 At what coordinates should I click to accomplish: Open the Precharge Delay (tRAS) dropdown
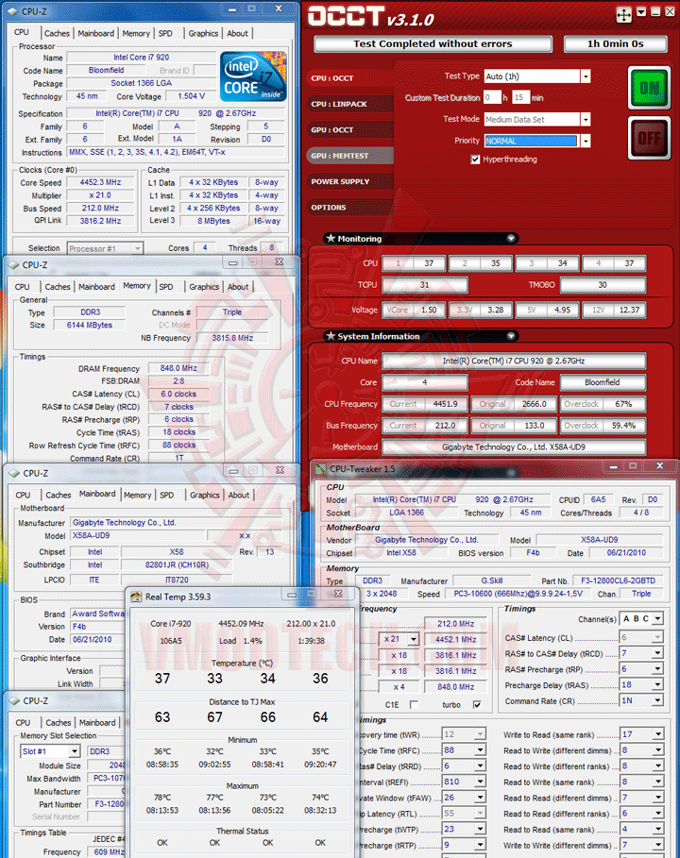click(x=657, y=685)
